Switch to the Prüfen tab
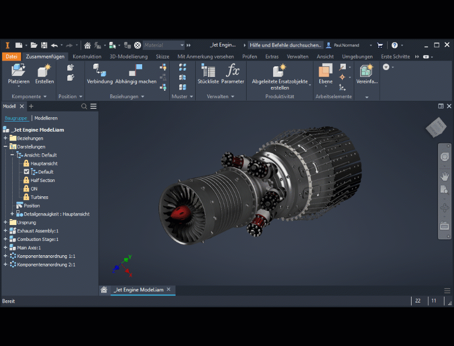 pyautogui.click(x=250, y=56)
